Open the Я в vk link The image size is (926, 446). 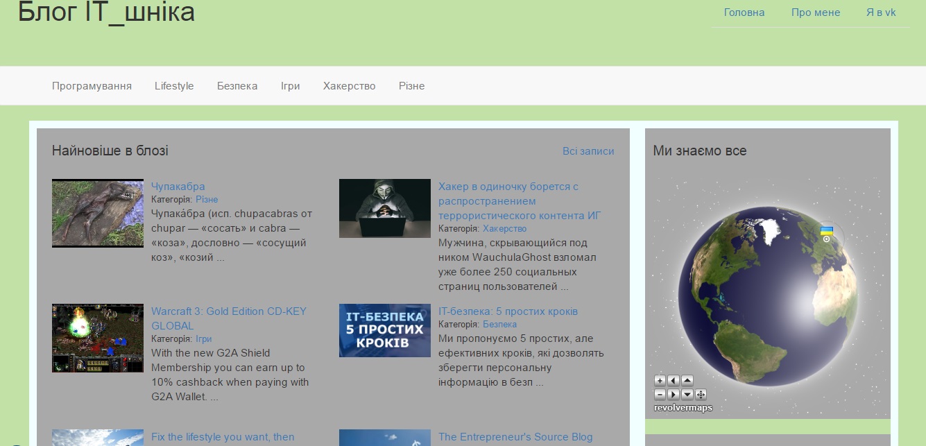coord(881,12)
